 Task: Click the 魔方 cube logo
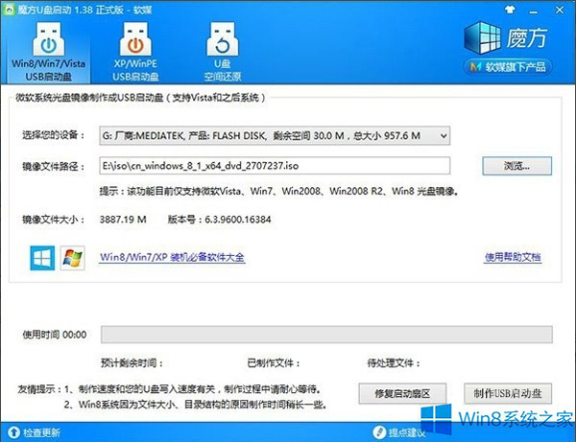[482, 37]
